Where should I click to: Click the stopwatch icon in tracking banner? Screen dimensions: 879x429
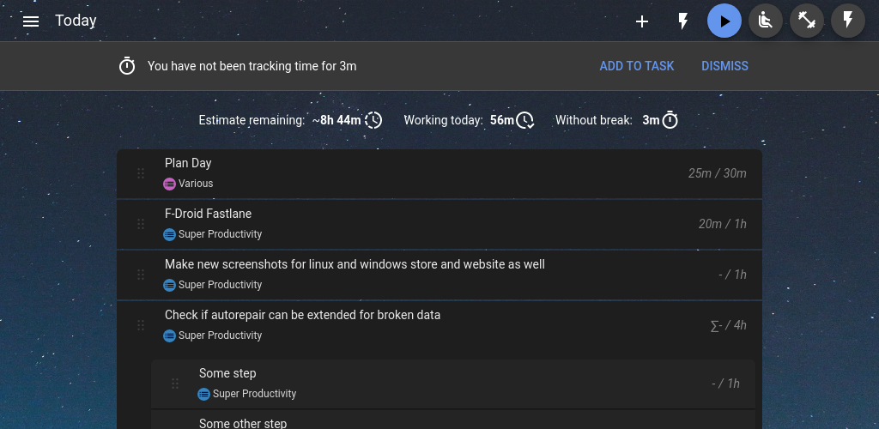click(x=127, y=66)
